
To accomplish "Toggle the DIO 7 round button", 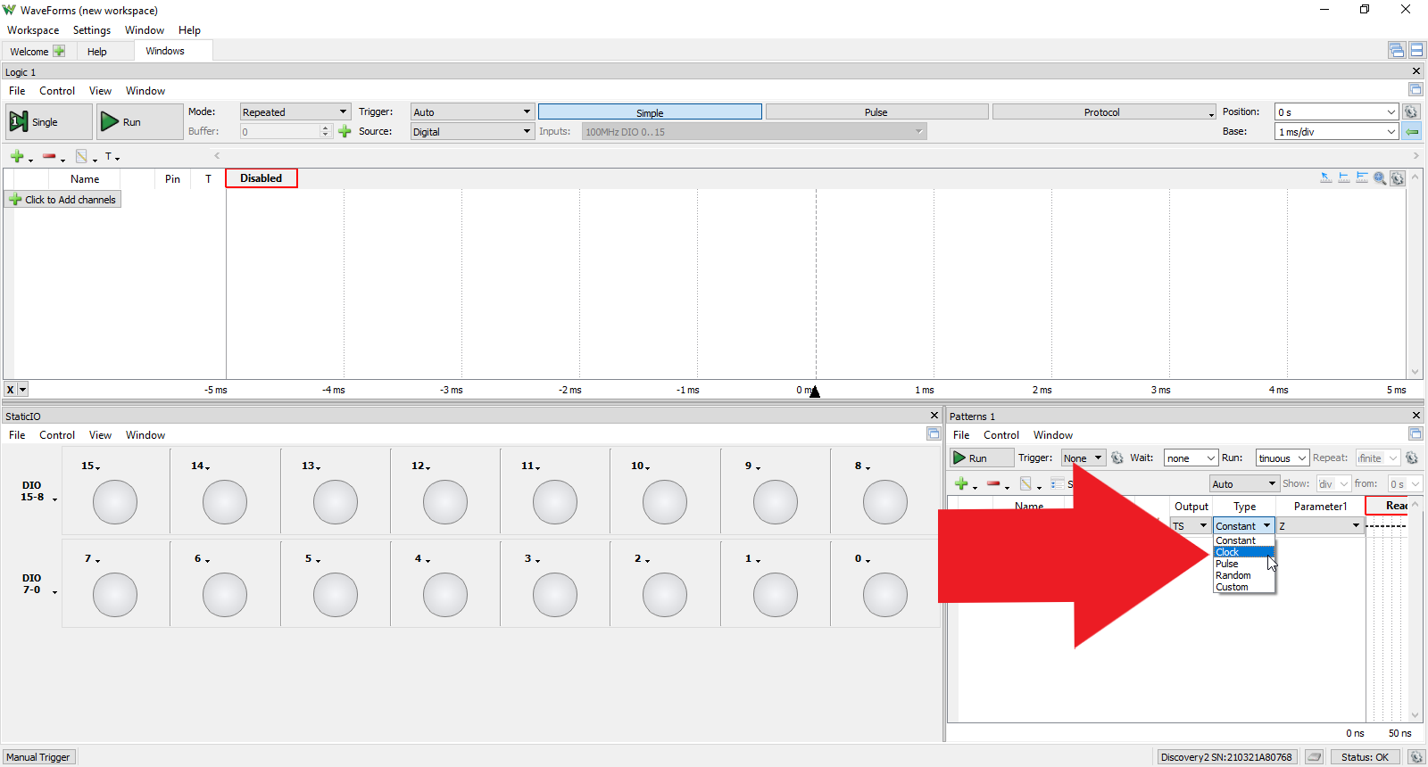I will tap(115, 595).
